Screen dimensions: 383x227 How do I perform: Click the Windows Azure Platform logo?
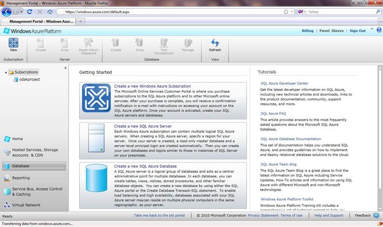click(x=33, y=31)
